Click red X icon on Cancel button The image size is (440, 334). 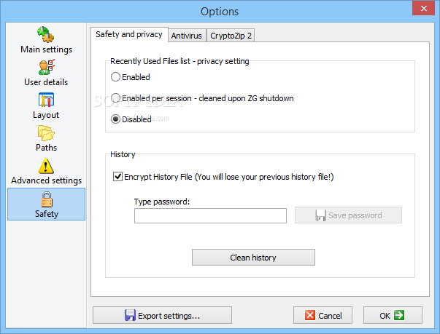point(310,315)
